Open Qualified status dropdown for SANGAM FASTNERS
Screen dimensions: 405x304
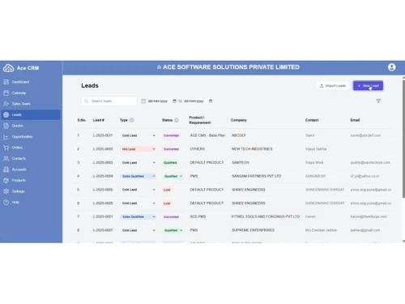tap(173, 176)
